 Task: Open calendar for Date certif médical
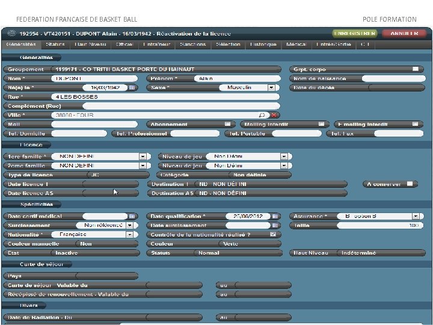click(132, 216)
